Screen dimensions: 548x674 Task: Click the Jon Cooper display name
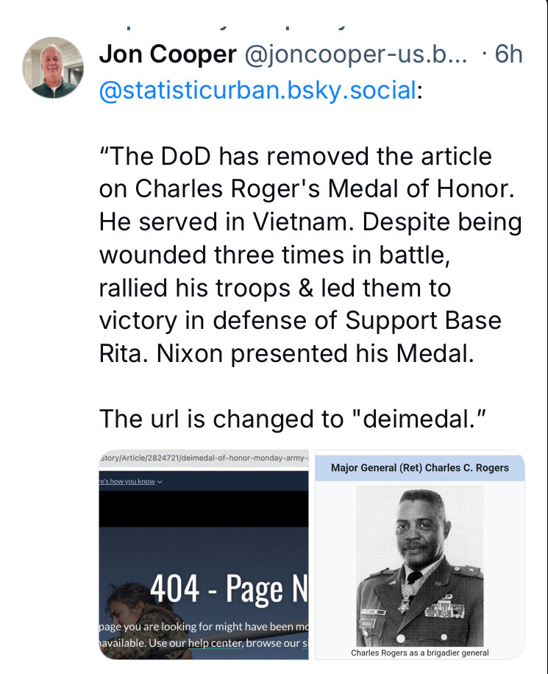tap(168, 54)
